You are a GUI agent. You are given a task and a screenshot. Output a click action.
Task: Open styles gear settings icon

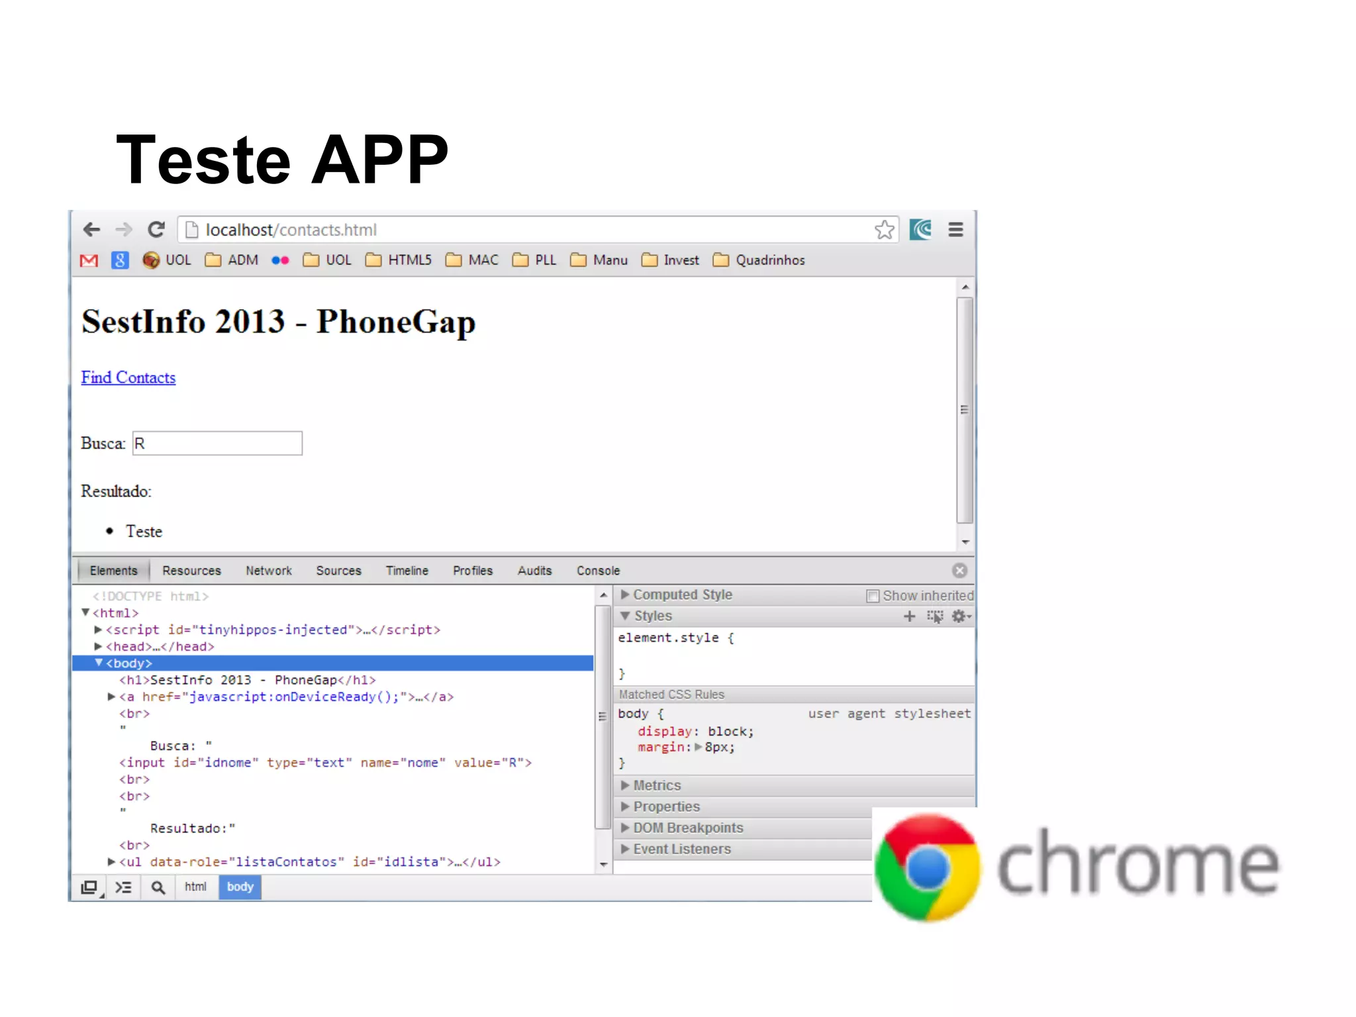[x=959, y=616]
